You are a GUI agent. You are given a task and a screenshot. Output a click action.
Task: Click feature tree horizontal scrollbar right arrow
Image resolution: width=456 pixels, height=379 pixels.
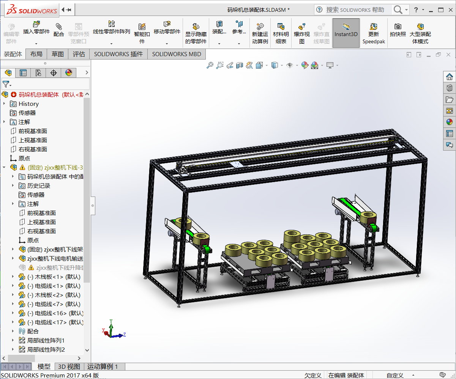79,358
